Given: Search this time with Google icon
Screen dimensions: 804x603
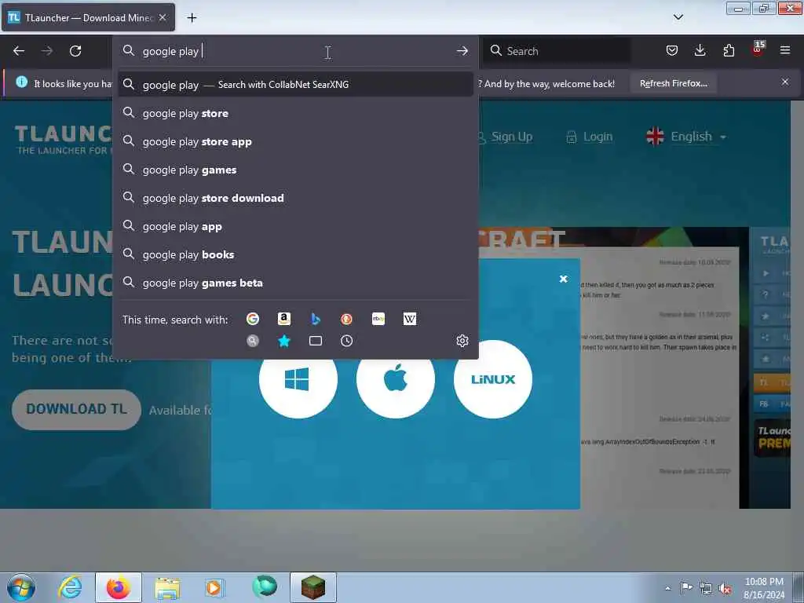Looking at the screenshot, I should coord(253,319).
